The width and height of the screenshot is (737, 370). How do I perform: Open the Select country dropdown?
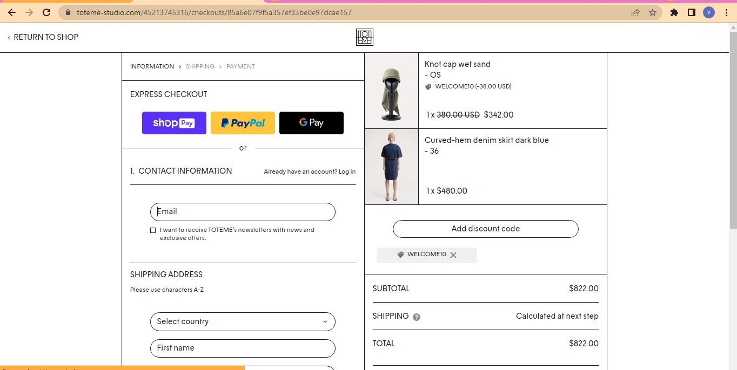(x=243, y=321)
